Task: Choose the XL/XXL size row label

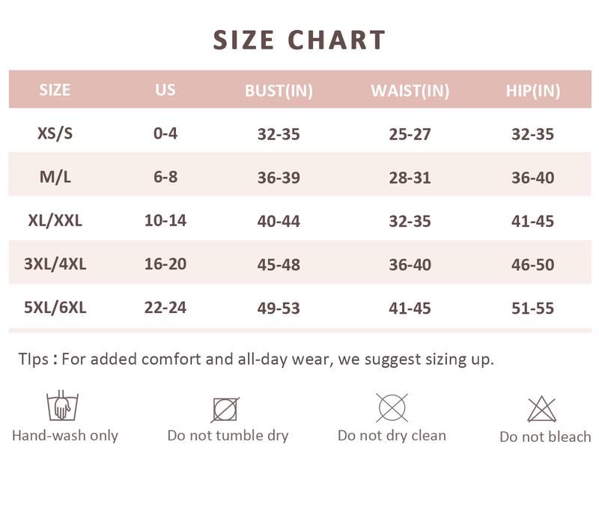Action: coord(55,221)
